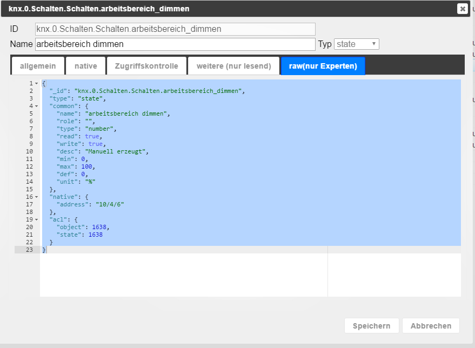Click the "state" value 1638

click(96, 235)
